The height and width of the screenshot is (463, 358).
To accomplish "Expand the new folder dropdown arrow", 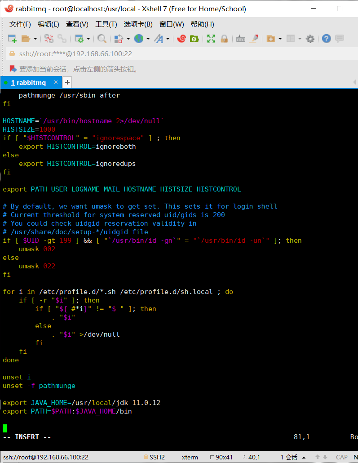I will point(280,39).
